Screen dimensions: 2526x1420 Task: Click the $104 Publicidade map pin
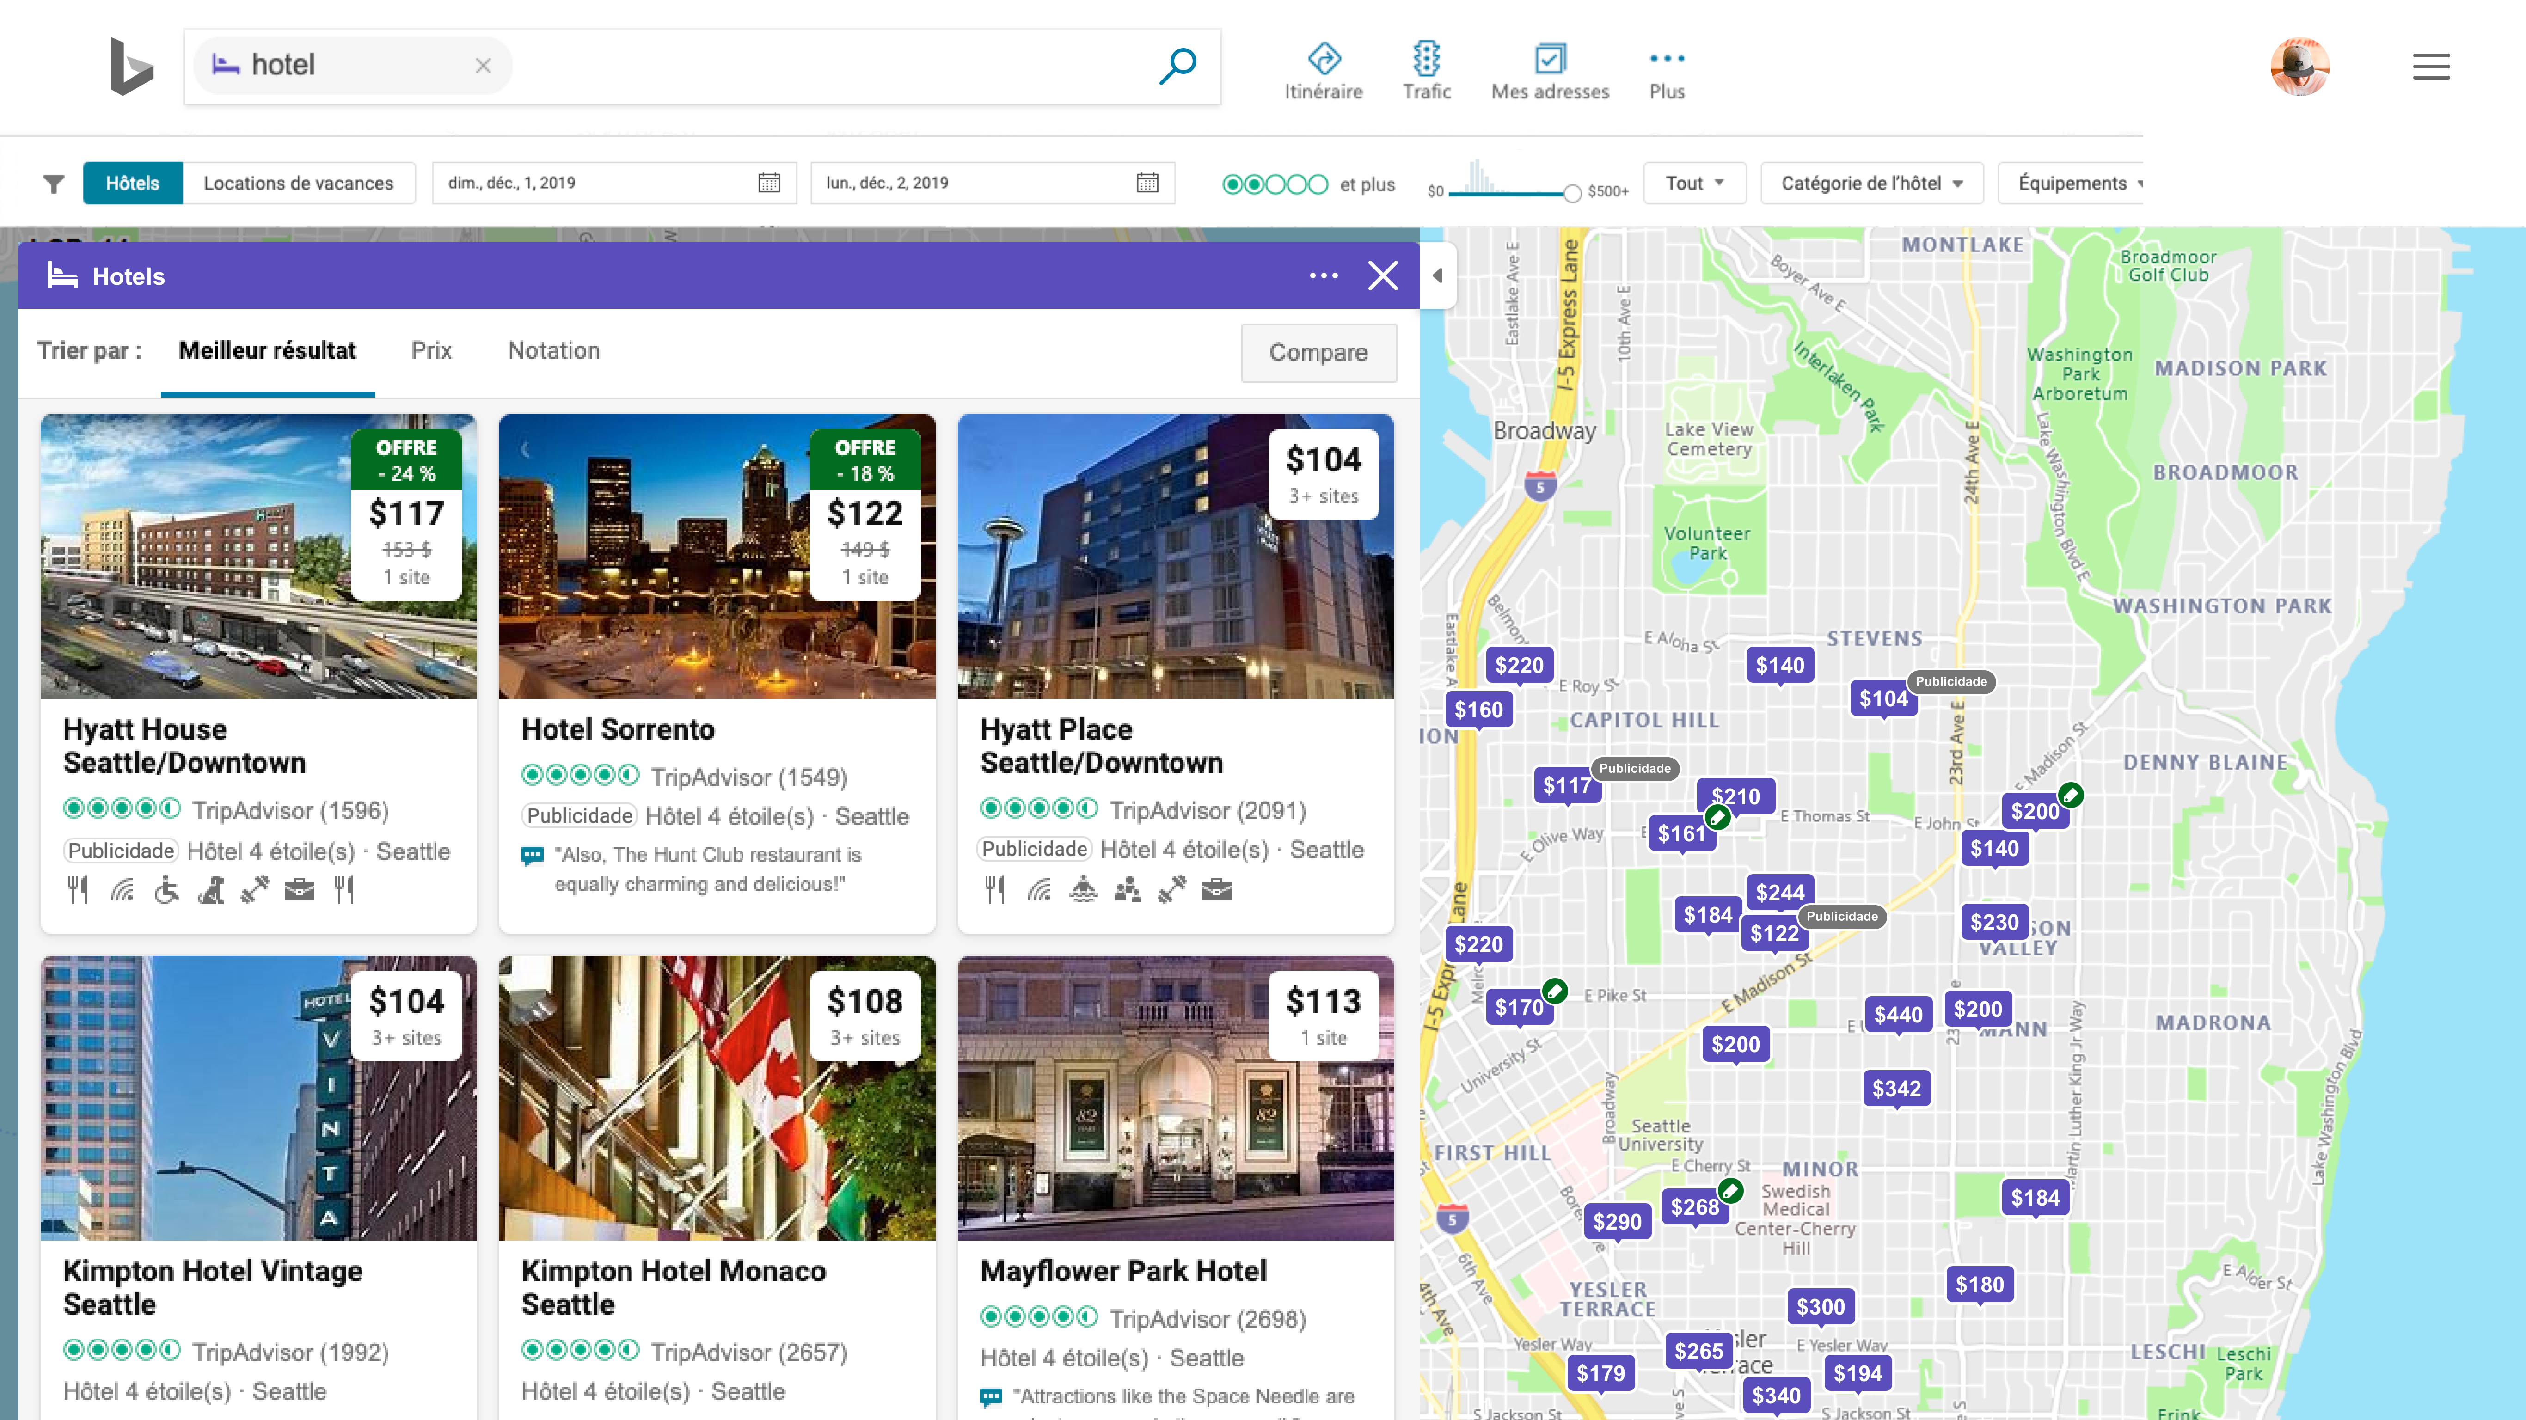[x=1884, y=699]
